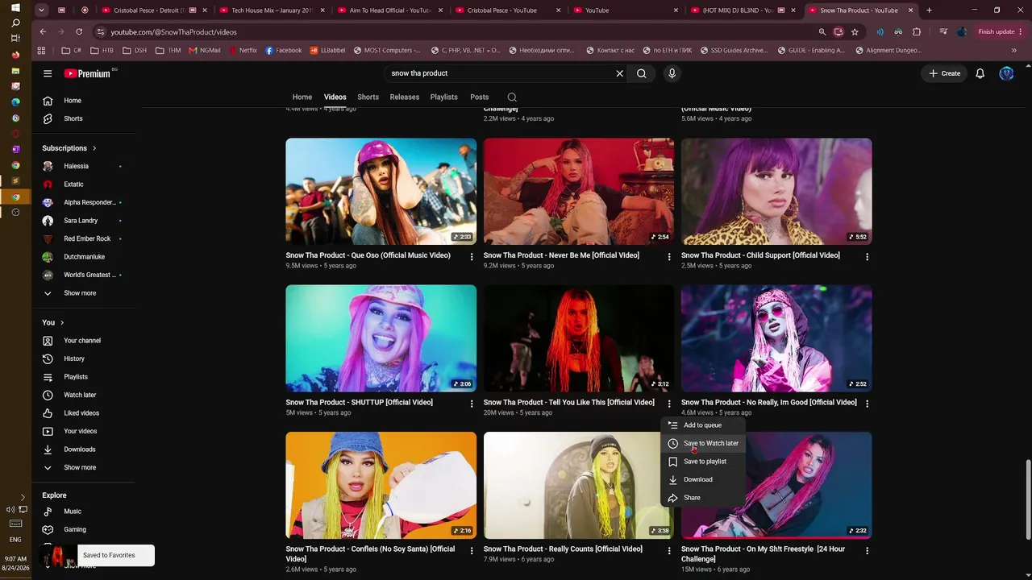
Task: Open Liked videos in the sidebar
Action: click(x=83, y=413)
